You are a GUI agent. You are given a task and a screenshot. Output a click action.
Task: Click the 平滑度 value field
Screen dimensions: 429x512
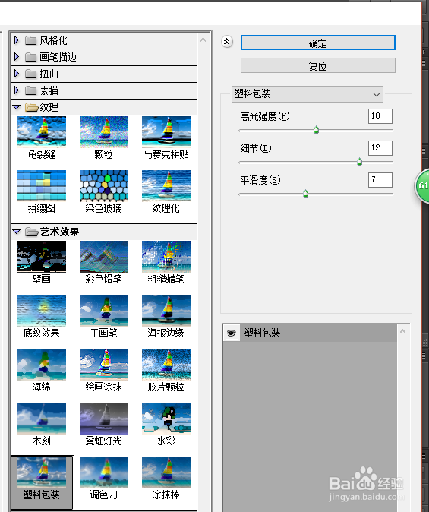click(x=380, y=179)
